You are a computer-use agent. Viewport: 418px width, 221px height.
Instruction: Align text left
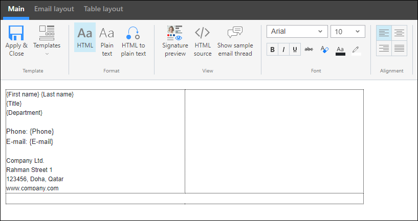pyautogui.click(x=384, y=33)
